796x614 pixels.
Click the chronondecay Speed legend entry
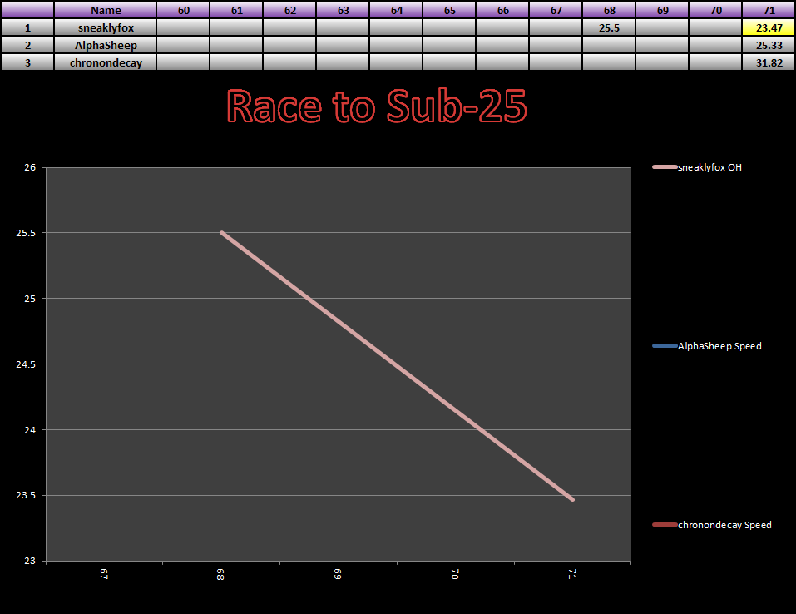pyautogui.click(x=712, y=525)
